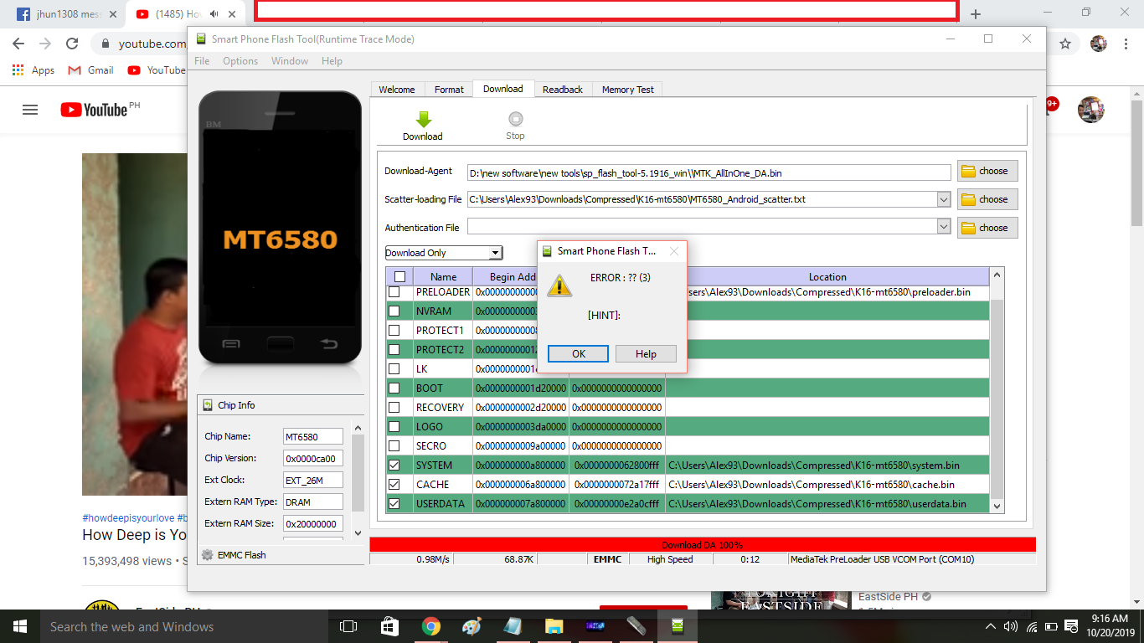The width and height of the screenshot is (1144, 643).
Task: Click the Chip Info panel icon
Action: tap(209, 405)
